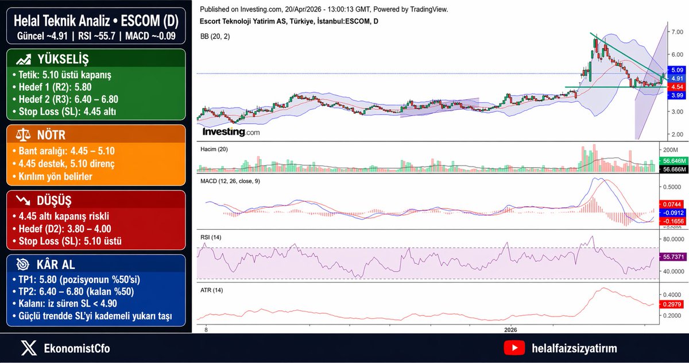Screen dimensions: 689x363
Task: Click the Investing.com logo on the chart
Action: pyautogui.click(x=231, y=132)
